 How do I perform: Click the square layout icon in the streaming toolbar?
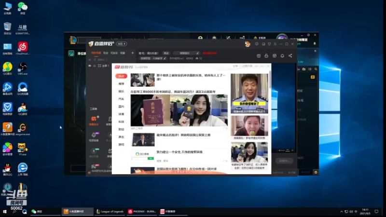click(275, 56)
